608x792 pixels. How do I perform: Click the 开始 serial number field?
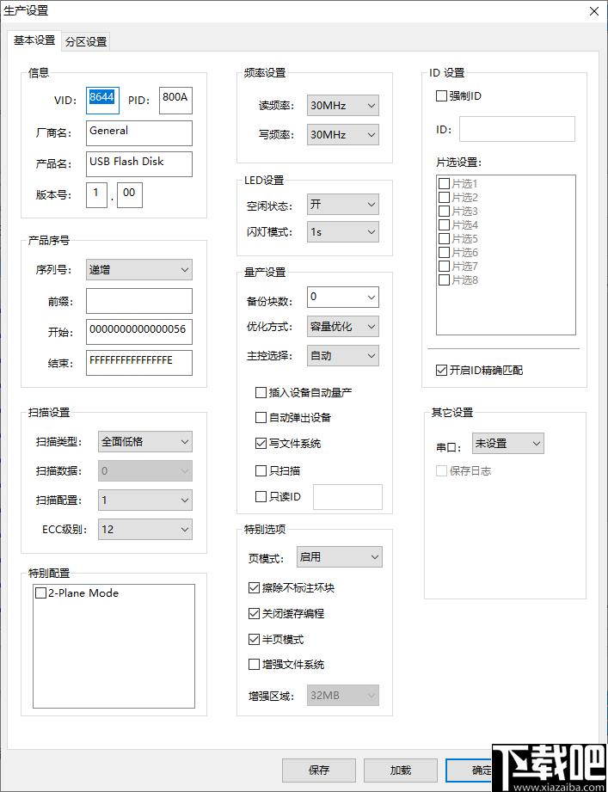(x=138, y=332)
